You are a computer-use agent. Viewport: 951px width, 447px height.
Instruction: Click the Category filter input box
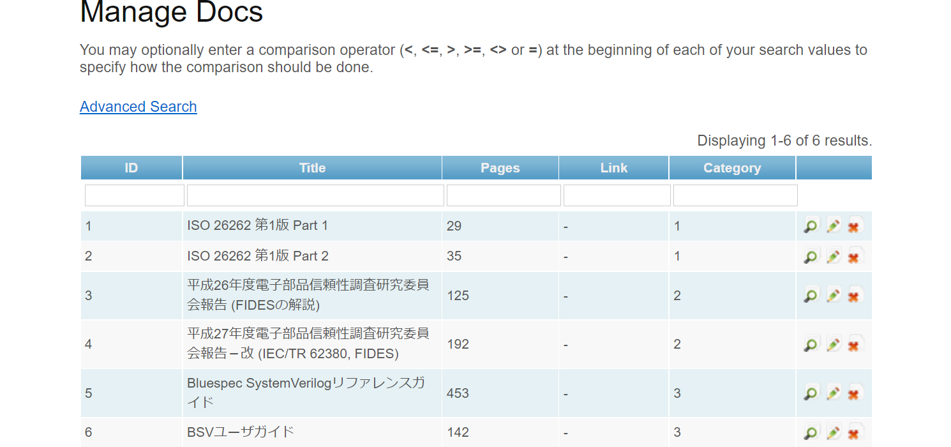[735, 195]
